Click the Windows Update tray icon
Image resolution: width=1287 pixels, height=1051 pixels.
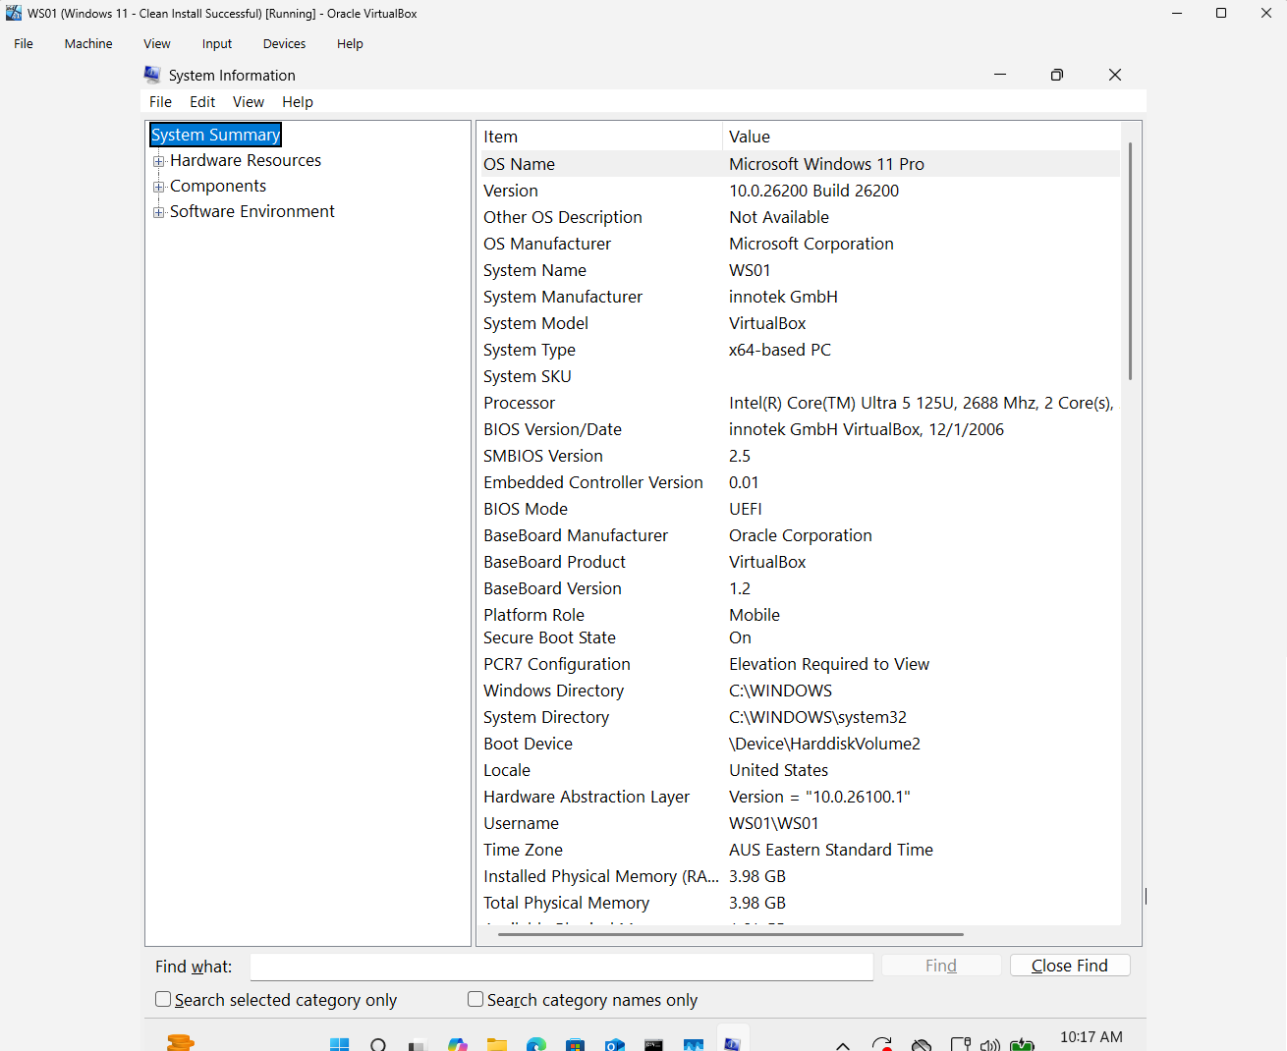click(x=882, y=1045)
